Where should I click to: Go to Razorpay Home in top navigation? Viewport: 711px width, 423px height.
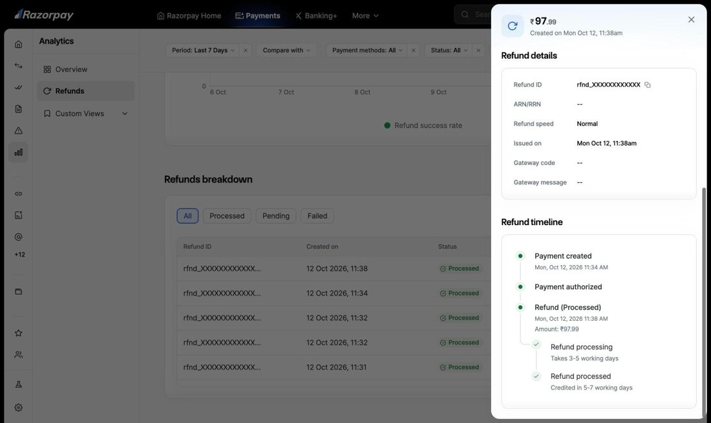pyautogui.click(x=189, y=16)
